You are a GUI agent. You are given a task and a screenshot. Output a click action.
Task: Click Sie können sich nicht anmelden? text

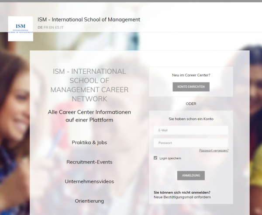point(182,192)
